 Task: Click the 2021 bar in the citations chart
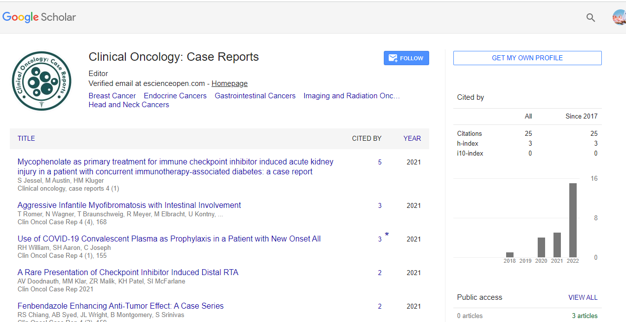(557, 245)
